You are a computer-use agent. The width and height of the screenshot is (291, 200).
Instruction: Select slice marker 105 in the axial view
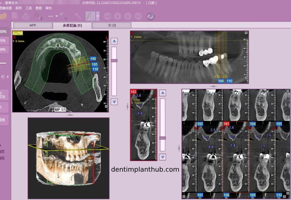click(x=95, y=64)
